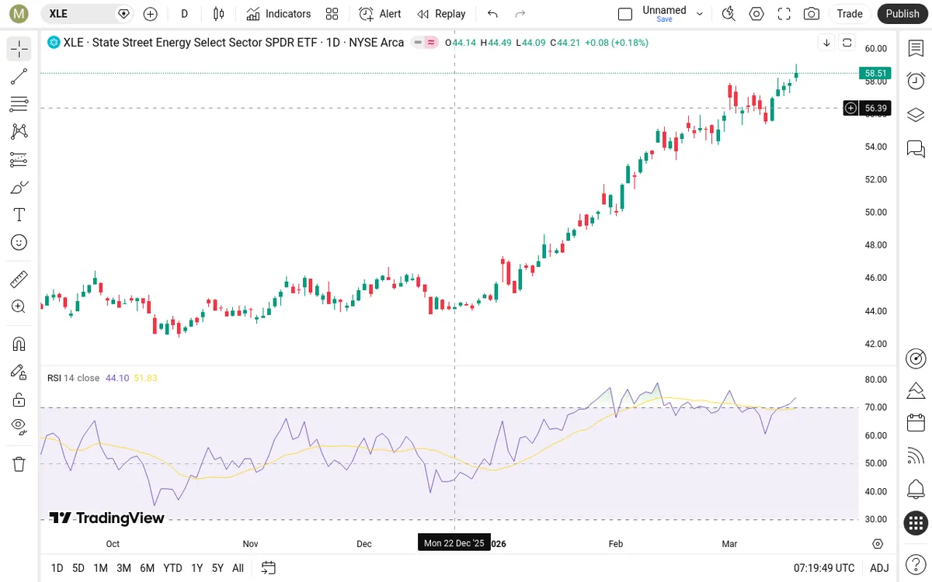Select the brush drawing tool

[19, 187]
